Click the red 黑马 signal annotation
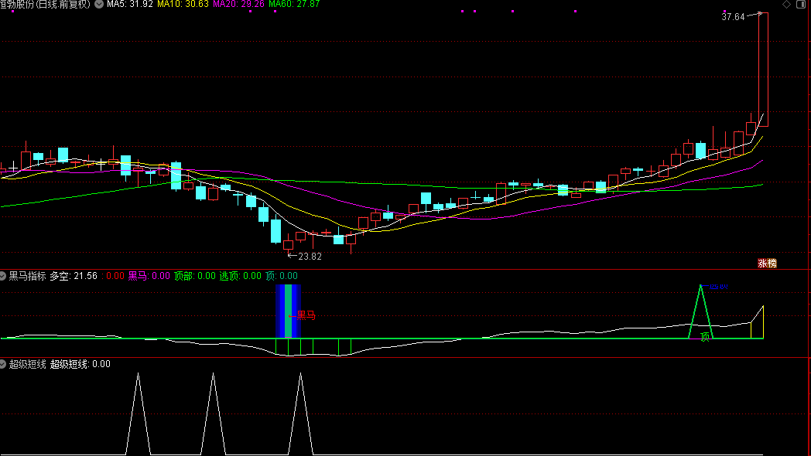 click(x=306, y=315)
